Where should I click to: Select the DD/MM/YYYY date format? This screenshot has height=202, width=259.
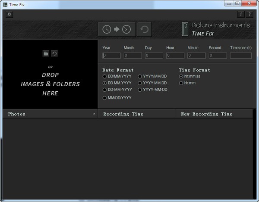(x=104, y=76)
